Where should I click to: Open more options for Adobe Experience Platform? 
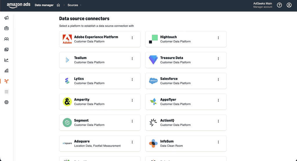[x=132, y=38]
